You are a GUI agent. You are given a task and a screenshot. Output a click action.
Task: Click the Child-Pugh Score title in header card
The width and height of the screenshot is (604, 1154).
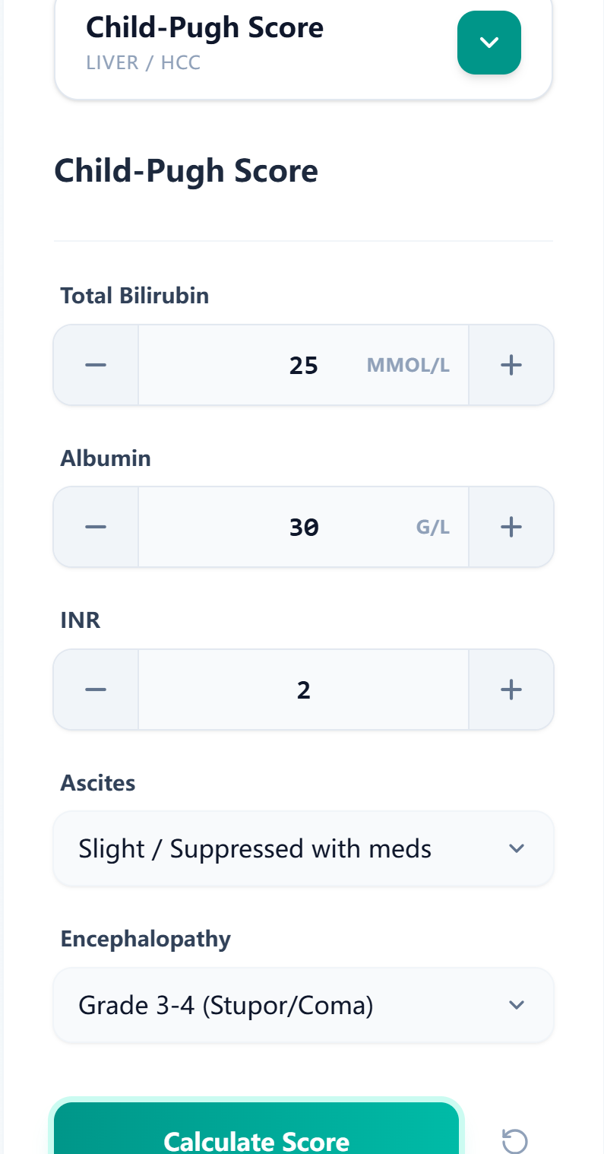coord(205,27)
